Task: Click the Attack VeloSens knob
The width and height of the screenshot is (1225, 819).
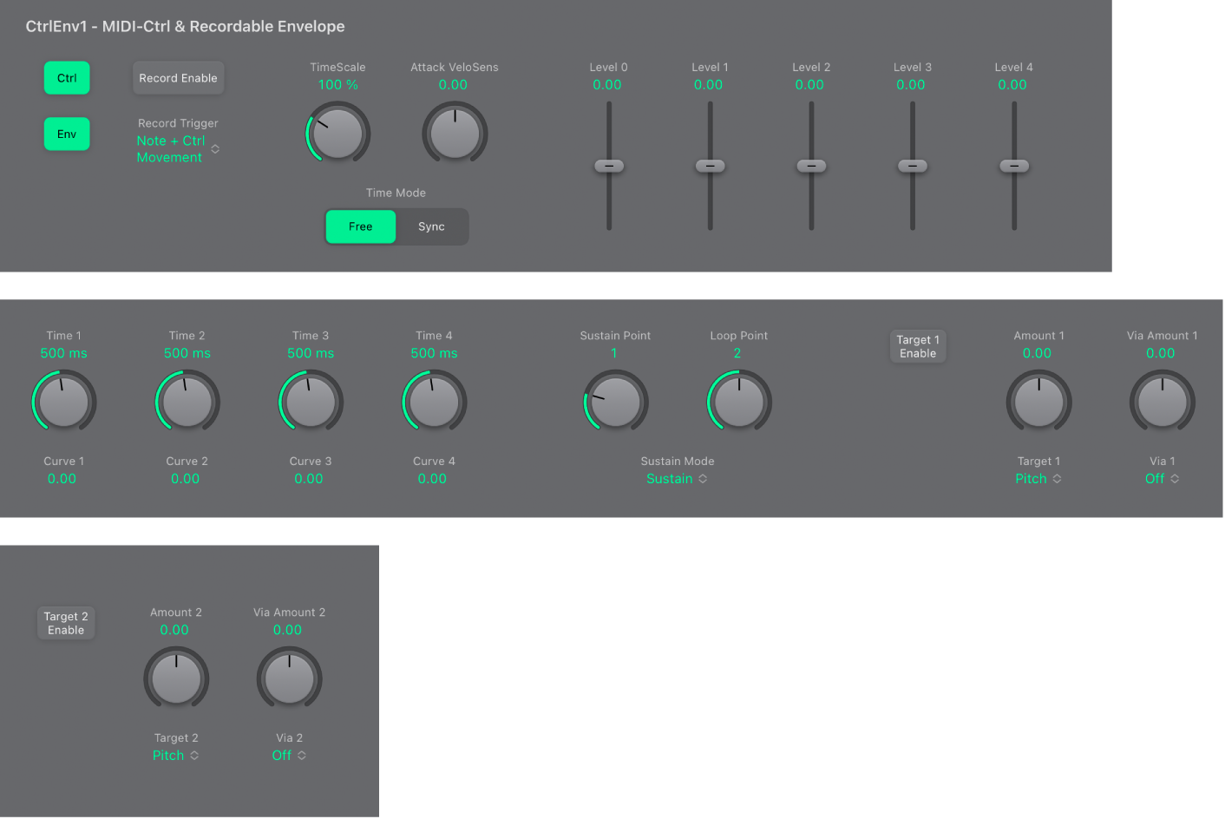Action: [455, 134]
